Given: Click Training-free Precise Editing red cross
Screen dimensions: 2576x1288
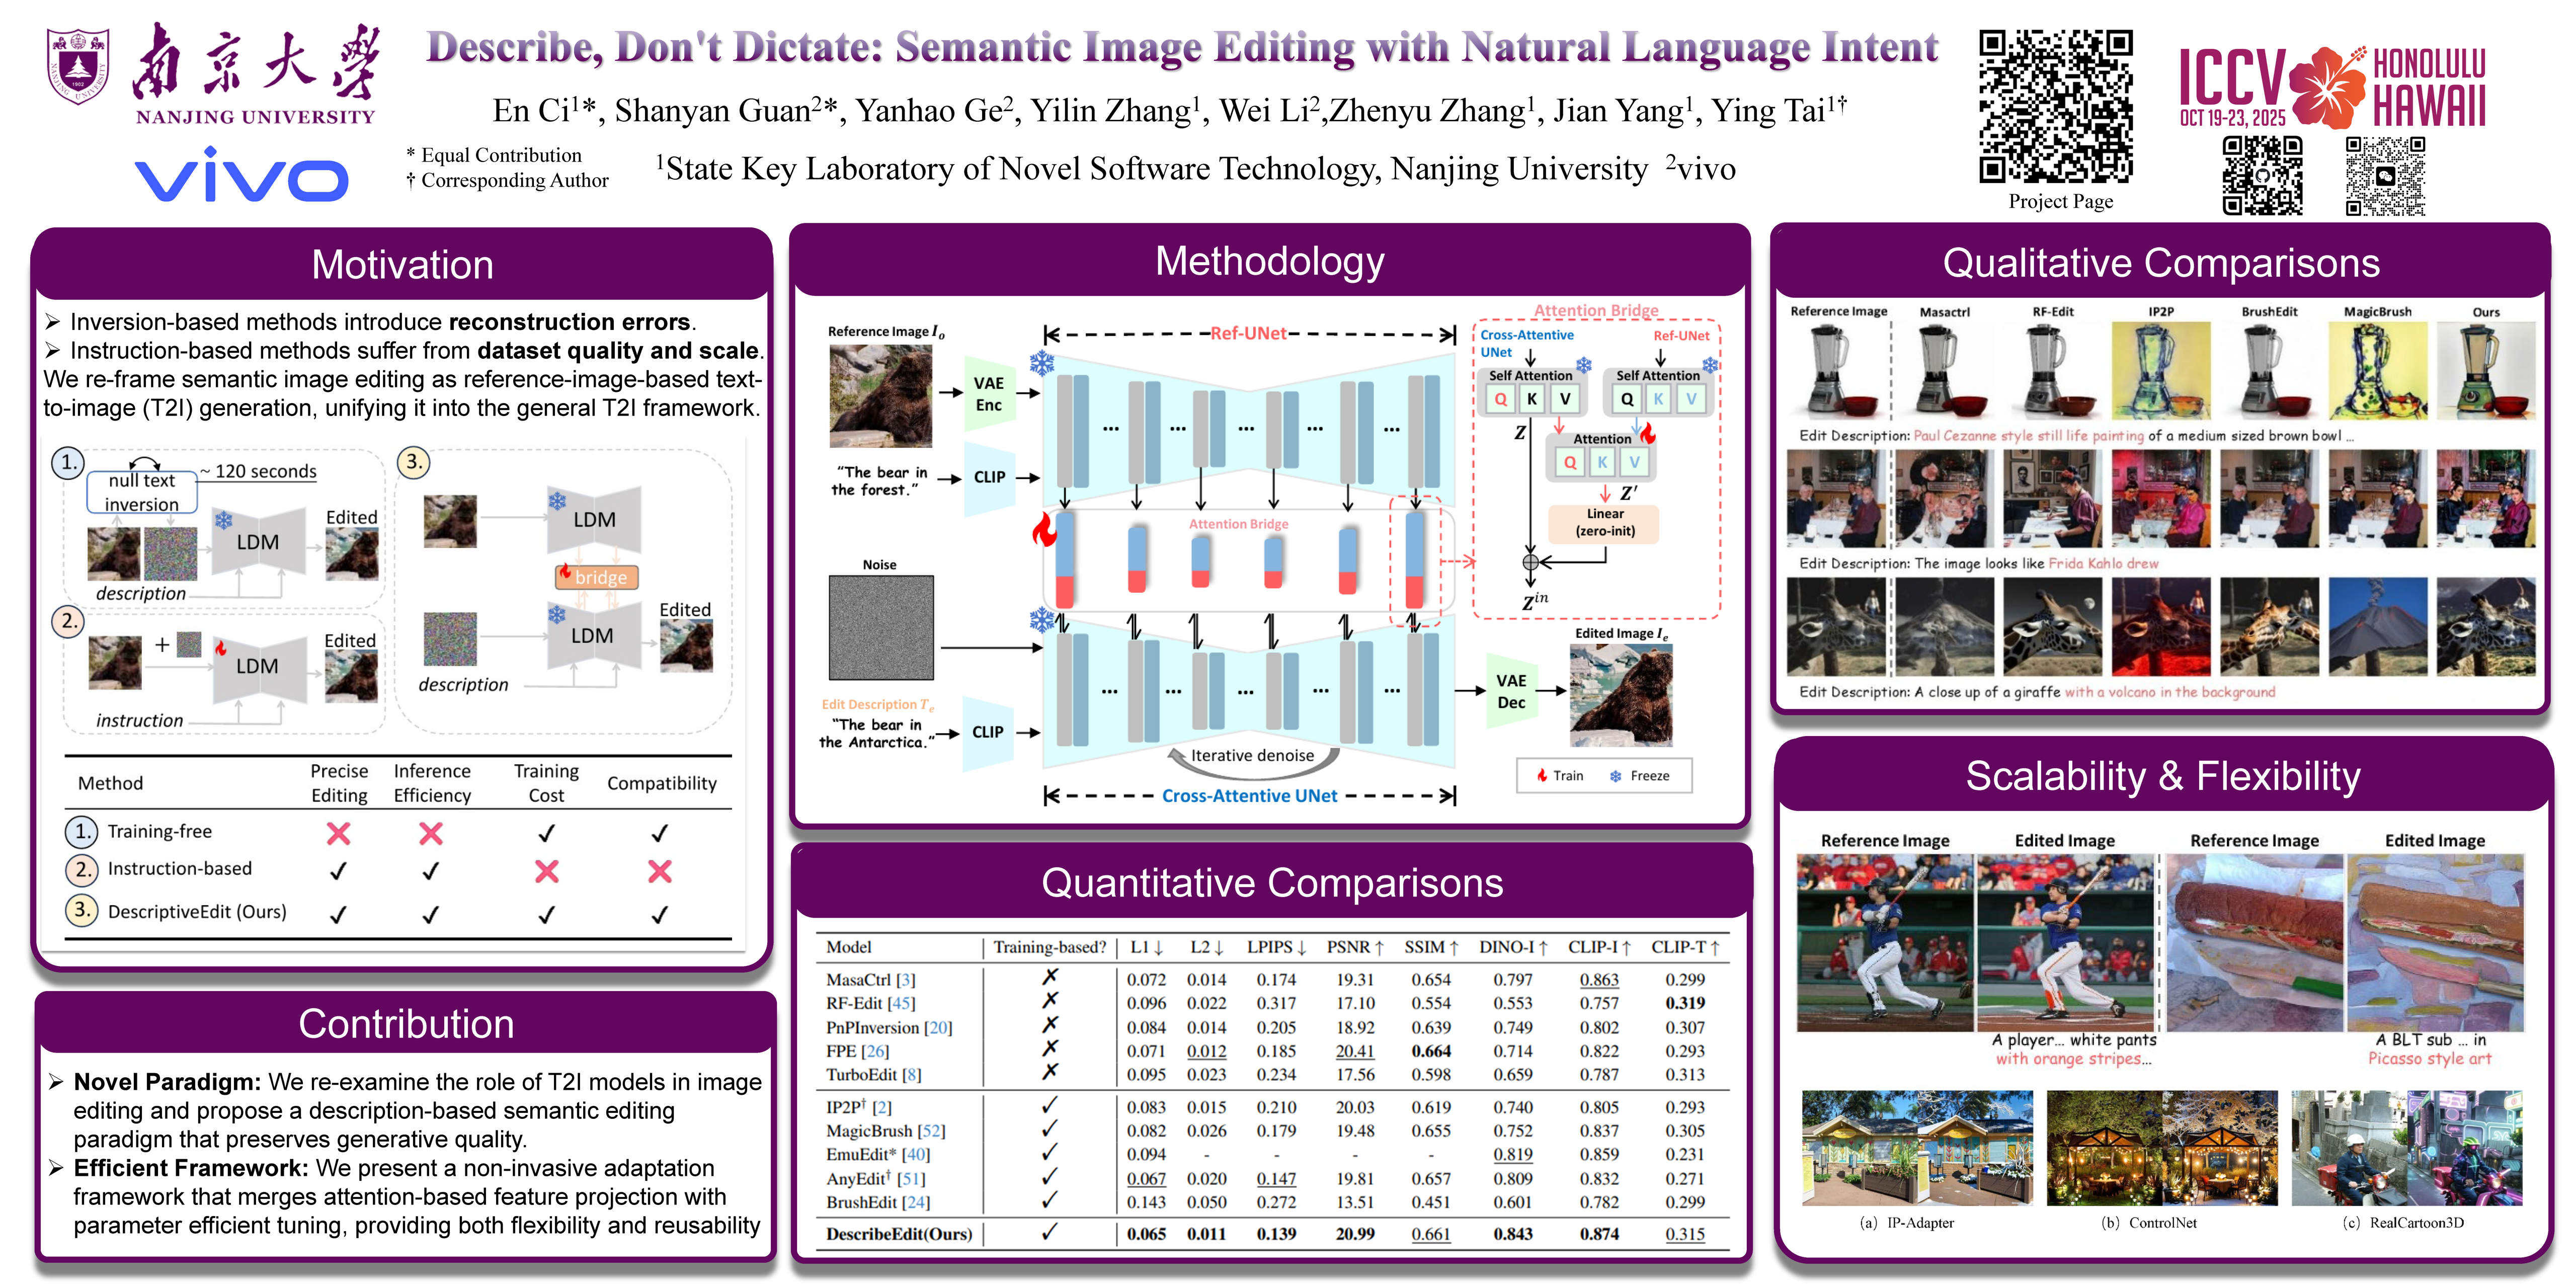Looking at the screenshot, I should 339,833.
